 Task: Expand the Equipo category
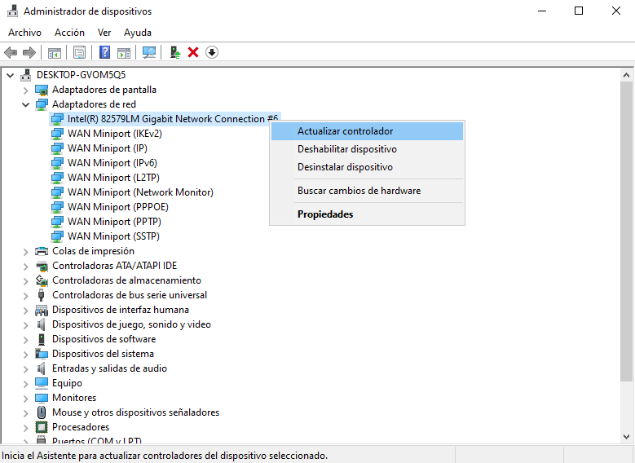click(25, 384)
